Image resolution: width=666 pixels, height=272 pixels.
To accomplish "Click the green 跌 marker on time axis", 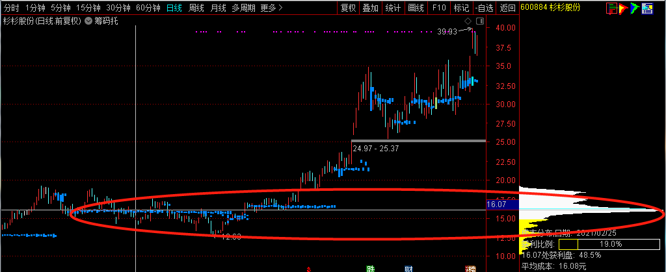I will (370, 269).
